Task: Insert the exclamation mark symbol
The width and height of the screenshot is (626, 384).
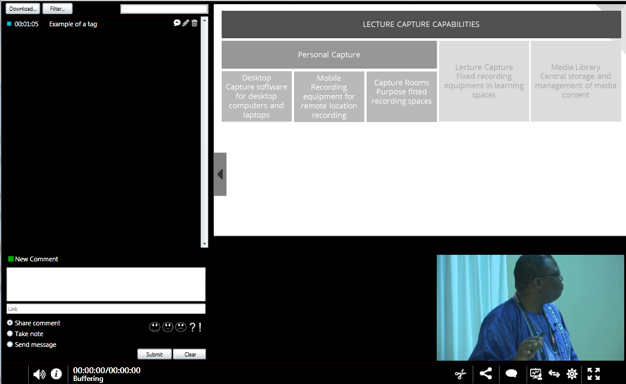Action: (199, 327)
